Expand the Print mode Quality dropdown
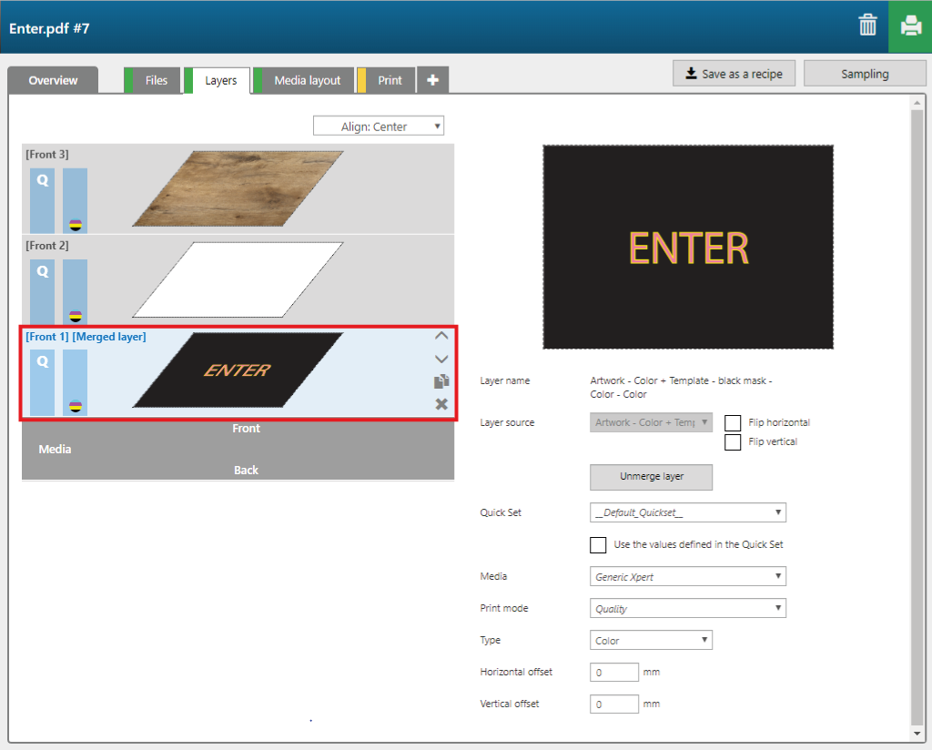The height and width of the screenshot is (750, 932). coord(687,608)
